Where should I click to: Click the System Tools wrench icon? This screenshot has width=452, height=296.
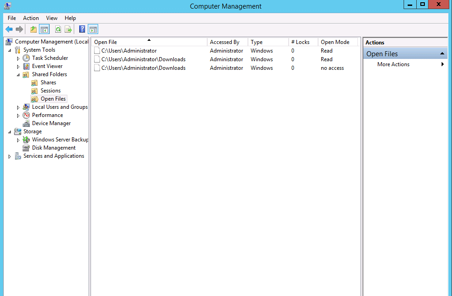point(18,50)
